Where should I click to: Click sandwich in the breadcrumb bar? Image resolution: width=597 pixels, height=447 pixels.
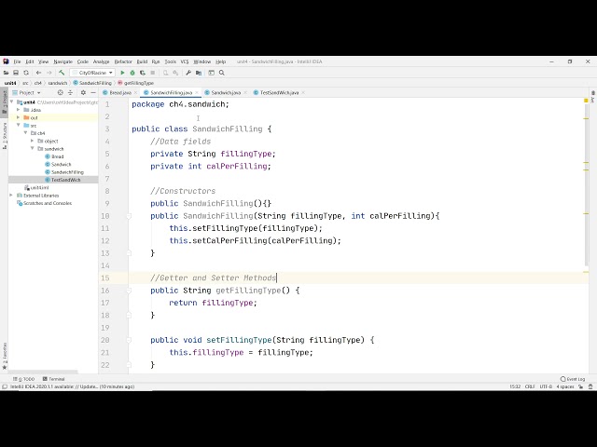click(x=58, y=83)
